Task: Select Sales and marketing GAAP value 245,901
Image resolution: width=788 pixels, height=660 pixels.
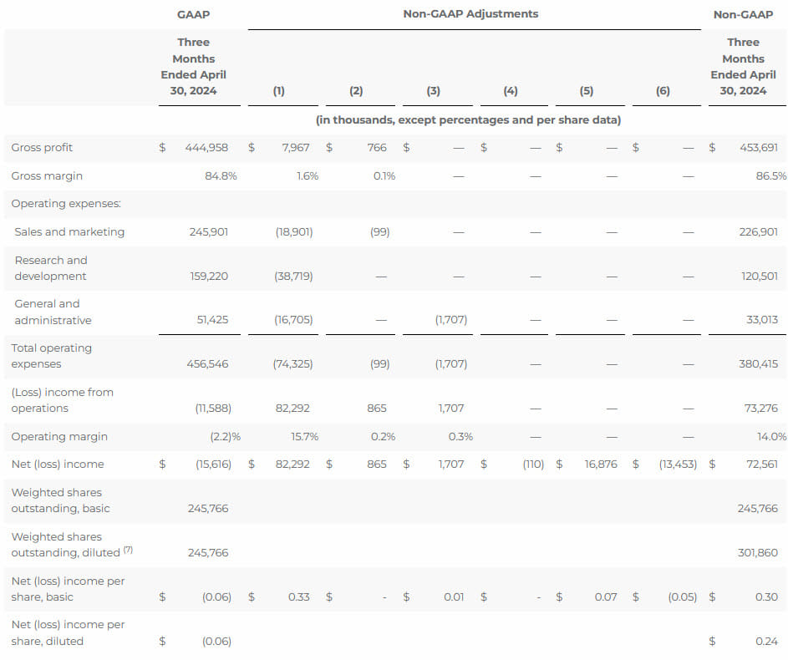Action: coord(209,232)
